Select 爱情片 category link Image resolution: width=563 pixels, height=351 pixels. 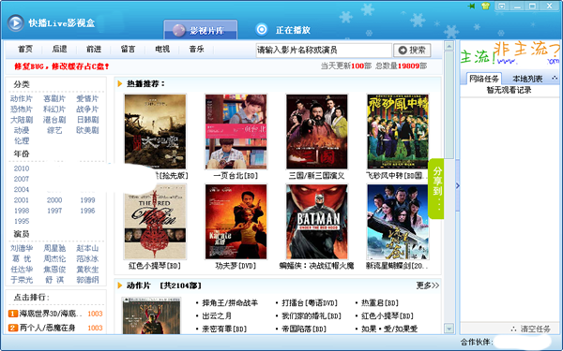point(87,99)
